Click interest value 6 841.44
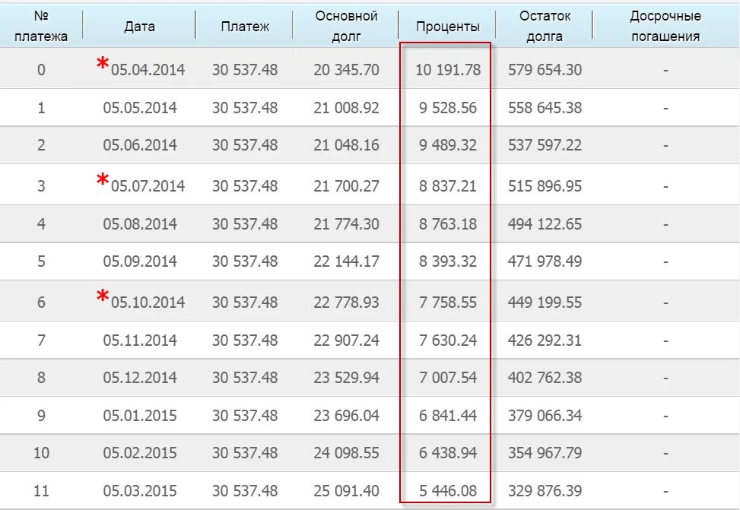 [x=448, y=416]
